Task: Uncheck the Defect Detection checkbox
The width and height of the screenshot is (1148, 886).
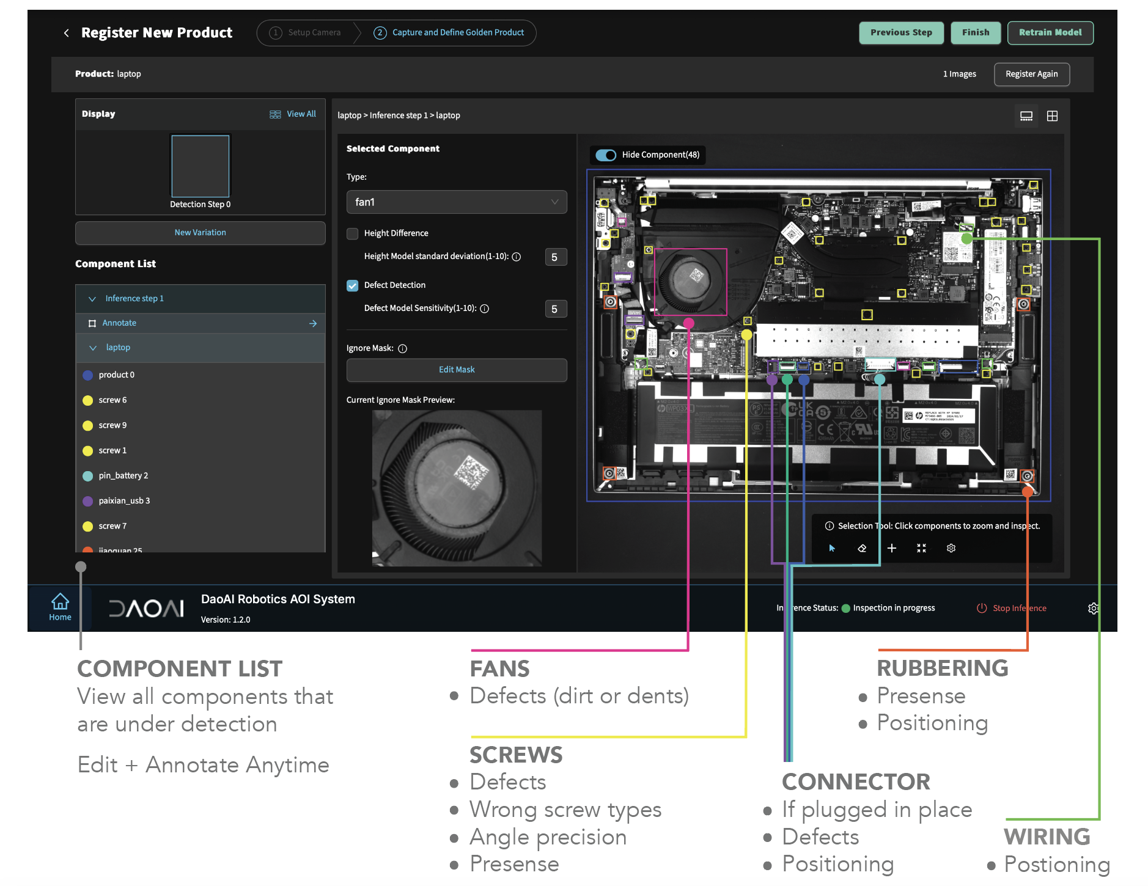Action: point(353,285)
